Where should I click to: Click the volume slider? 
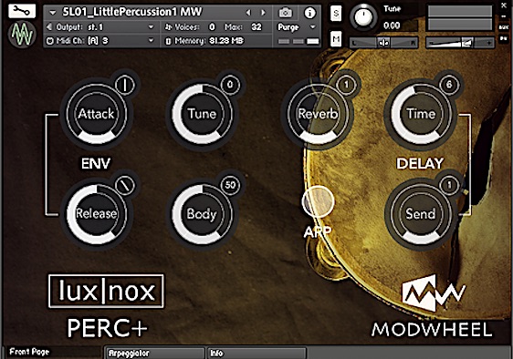click(460, 43)
